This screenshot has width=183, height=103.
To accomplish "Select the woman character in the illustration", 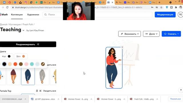I will pyautogui.click(x=114, y=68).
